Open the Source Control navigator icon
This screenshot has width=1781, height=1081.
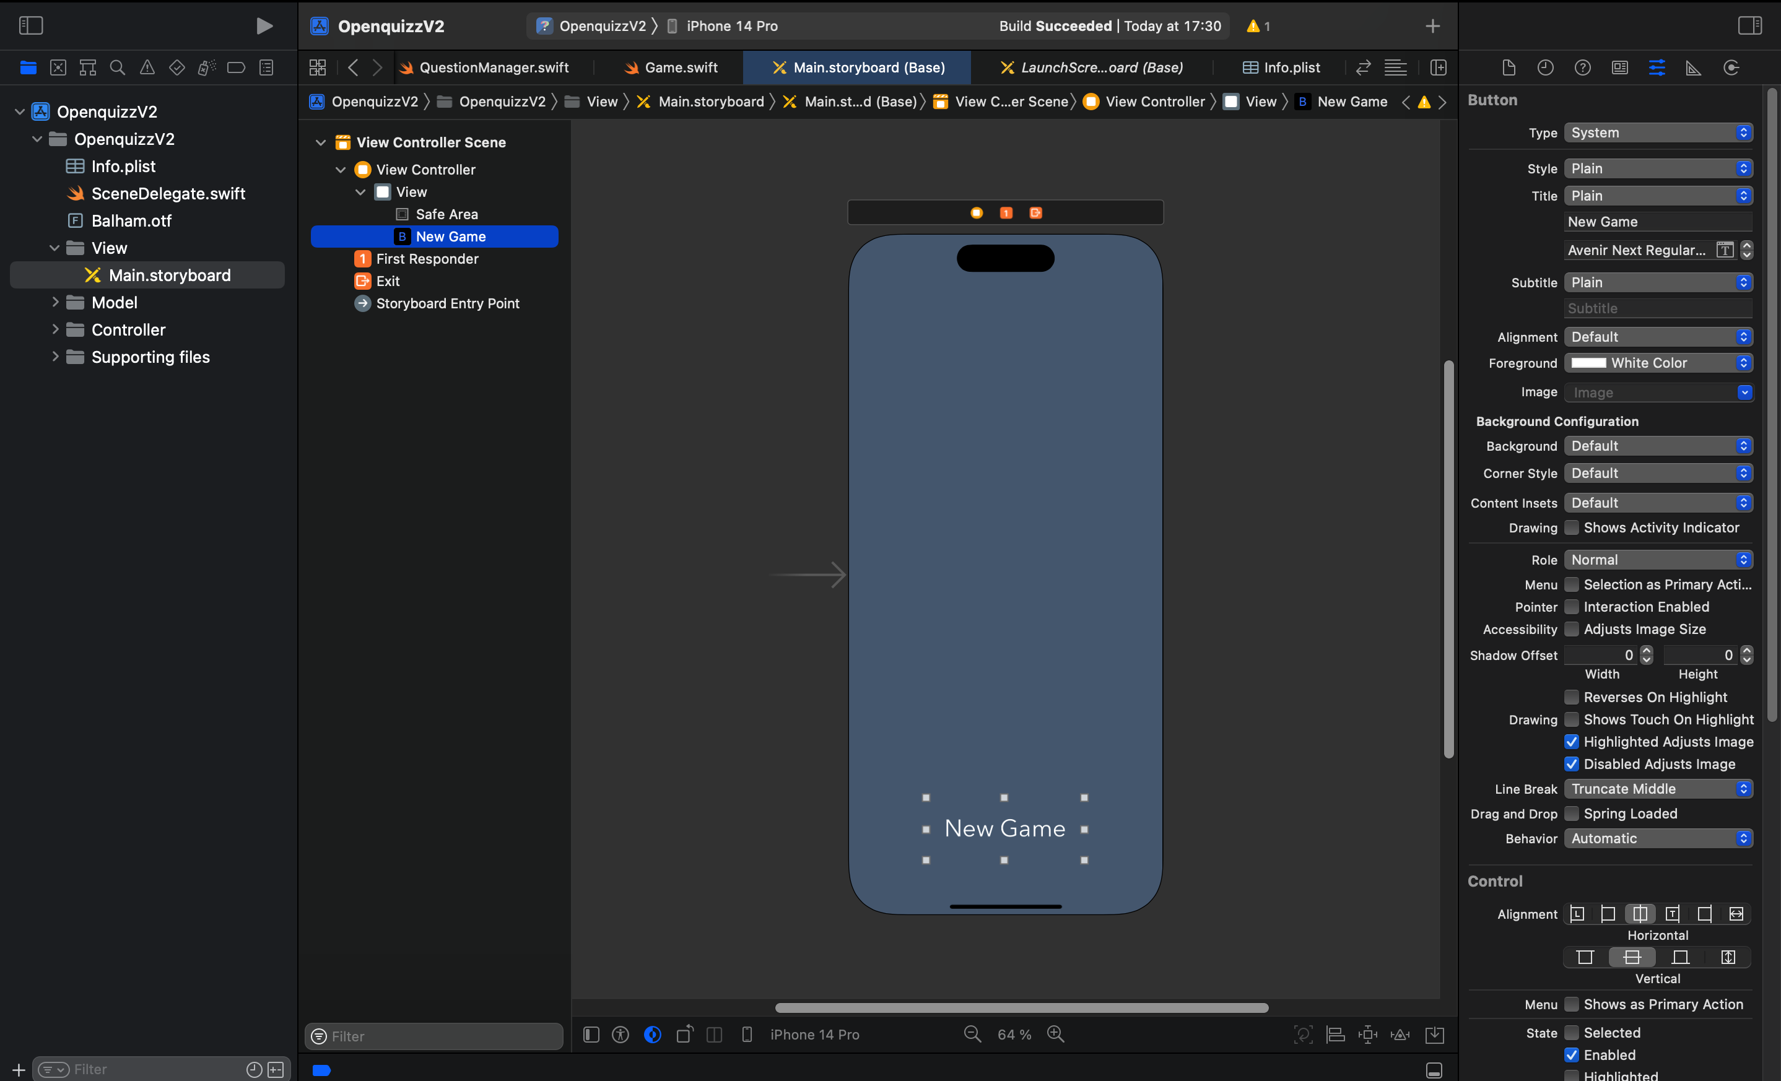pos(58,68)
